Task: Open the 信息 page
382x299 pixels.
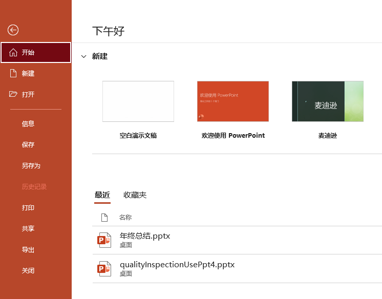Action: click(x=36, y=124)
